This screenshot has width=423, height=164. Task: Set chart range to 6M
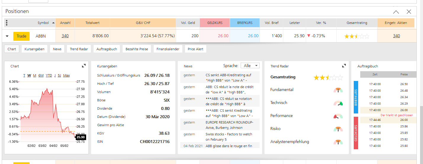(41, 75)
